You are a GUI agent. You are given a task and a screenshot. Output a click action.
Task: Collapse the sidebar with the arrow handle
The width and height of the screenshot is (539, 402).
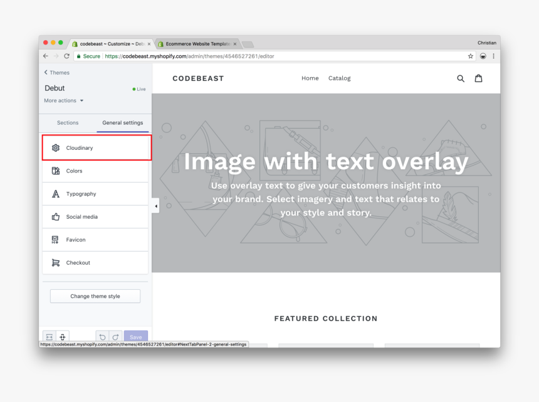[155, 206]
